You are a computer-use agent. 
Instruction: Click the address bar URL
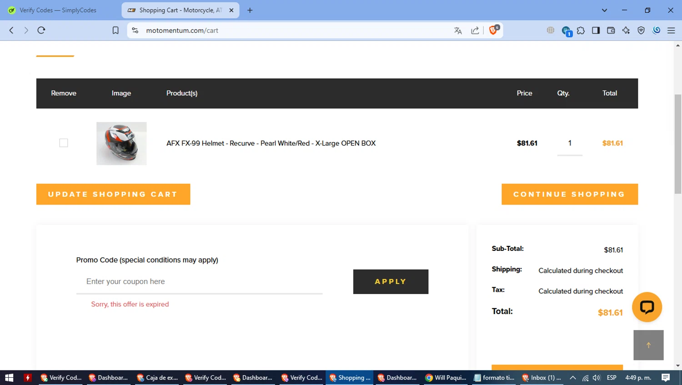pos(182,30)
